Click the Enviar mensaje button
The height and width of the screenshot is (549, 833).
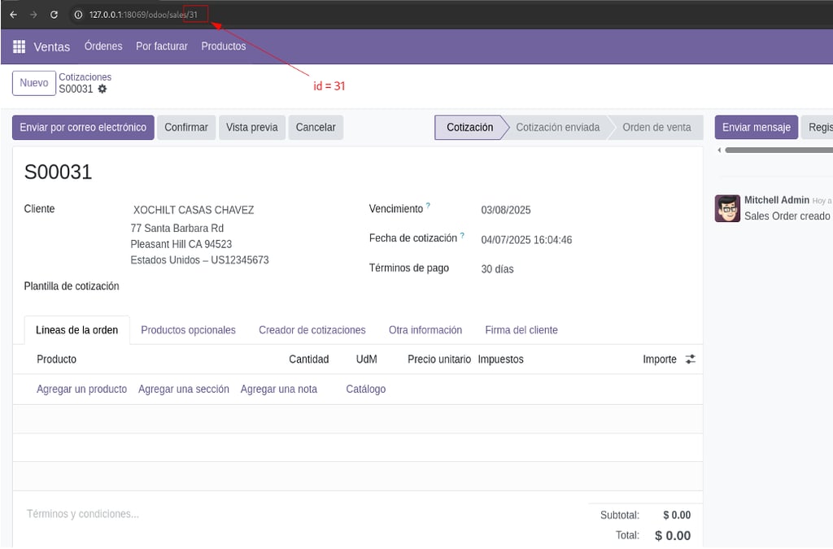(x=756, y=128)
